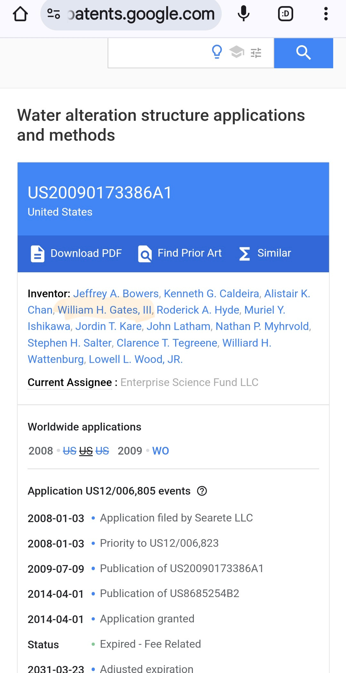The height and width of the screenshot is (673, 346).
Task: Click Publication of US20090173386A1 event
Action: (x=182, y=568)
